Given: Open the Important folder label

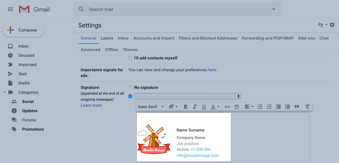Looking at the screenshot, I should 28,65.
